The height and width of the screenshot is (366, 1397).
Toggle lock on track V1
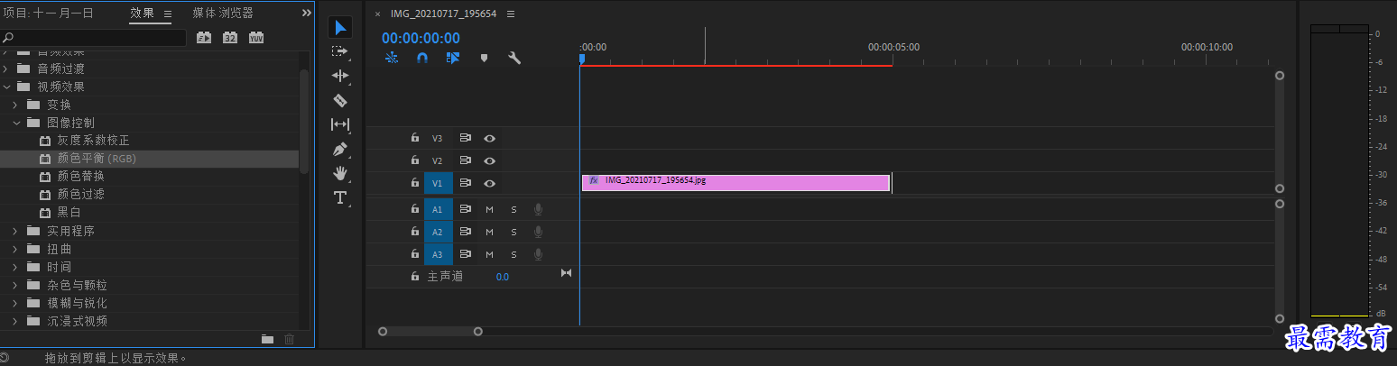coord(415,183)
